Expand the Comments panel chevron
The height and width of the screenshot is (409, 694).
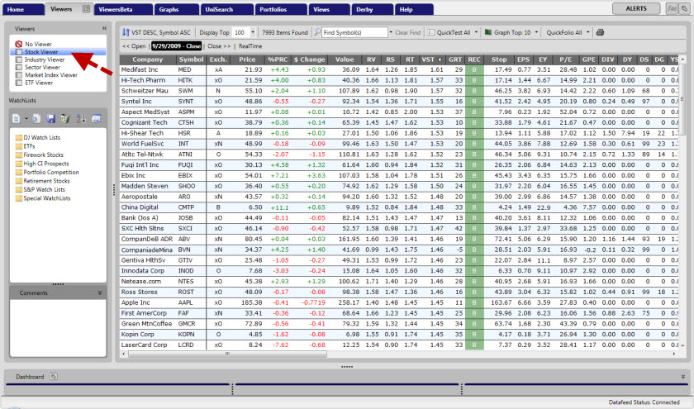[100, 292]
